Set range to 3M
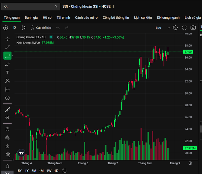Viewport: 202px width, 174px height. (34, 171)
